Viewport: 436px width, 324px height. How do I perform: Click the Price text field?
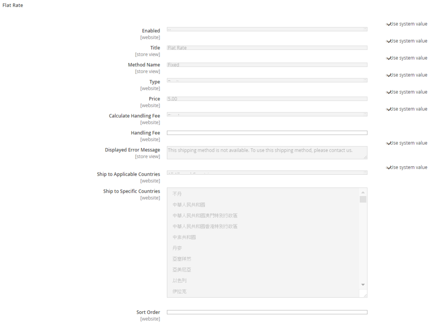click(x=267, y=99)
